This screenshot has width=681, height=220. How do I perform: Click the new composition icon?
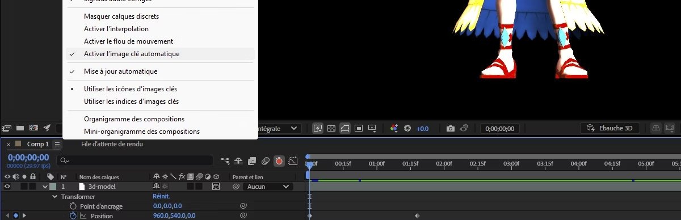click(x=33, y=128)
